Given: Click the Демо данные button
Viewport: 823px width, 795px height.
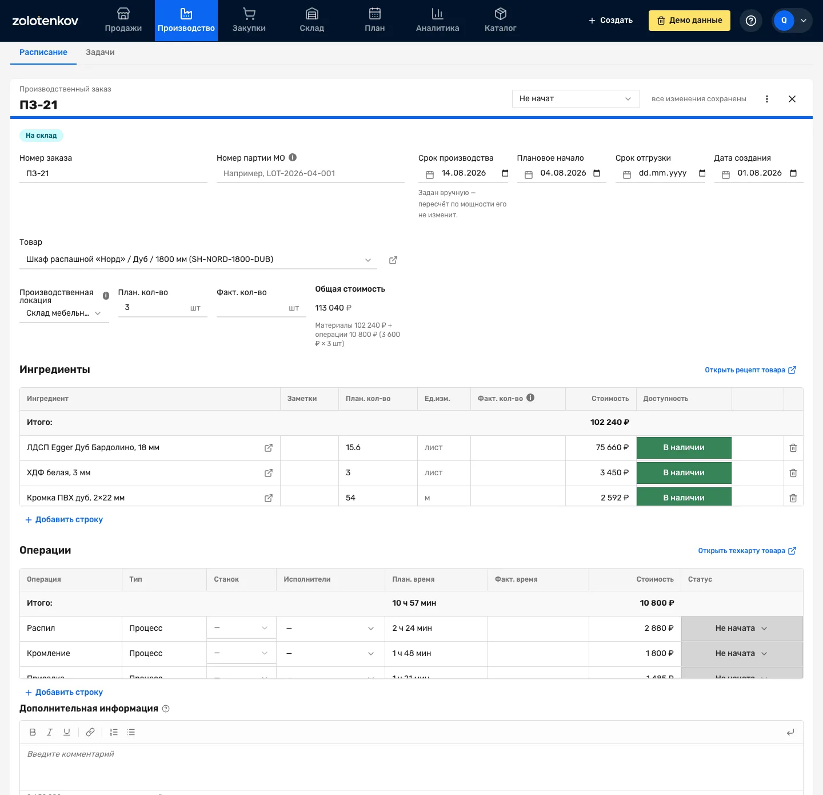Looking at the screenshot, I should coord(689,21).
